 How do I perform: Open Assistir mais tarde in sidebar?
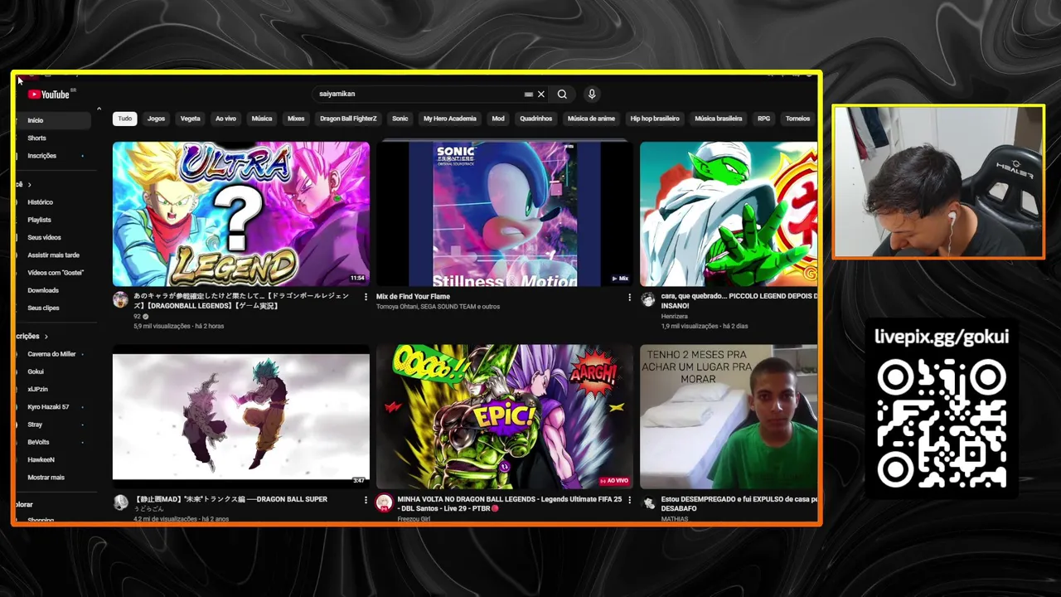pyautogui.click(x=54, y=255)
